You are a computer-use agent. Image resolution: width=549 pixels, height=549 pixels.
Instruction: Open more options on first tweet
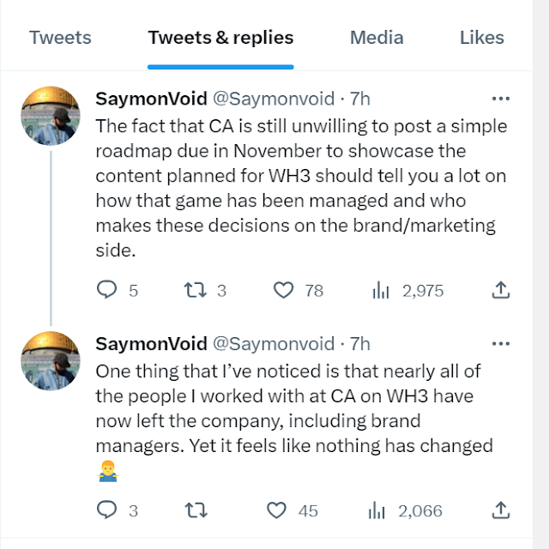500,99
